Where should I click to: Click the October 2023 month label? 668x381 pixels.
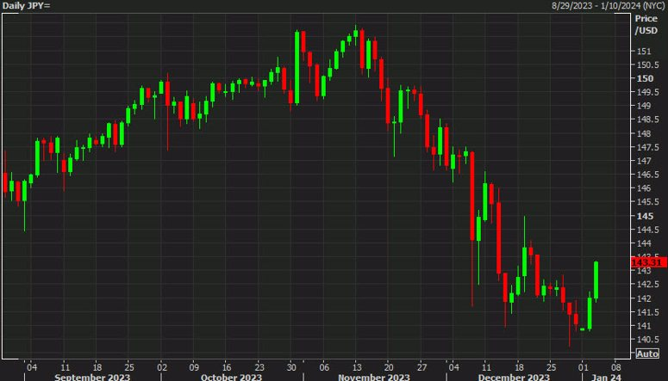(x=231, y=378)
